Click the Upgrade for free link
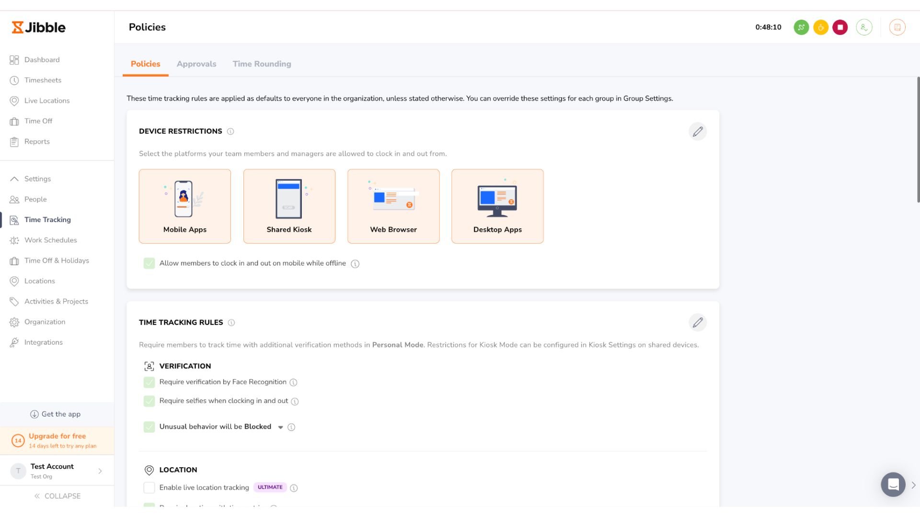 coord(57,436)
